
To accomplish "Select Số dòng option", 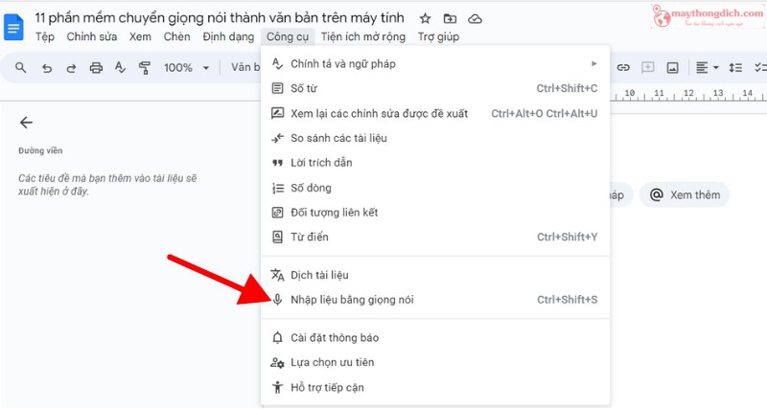I will coord(435,188).
